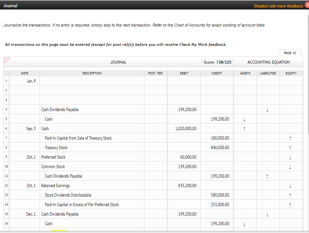309x233 pixels.
Task: Click the Journal title bar header
Action: click(10, 5)
